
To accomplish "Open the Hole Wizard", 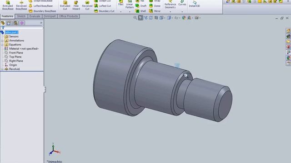I will (x=76, y=5).
